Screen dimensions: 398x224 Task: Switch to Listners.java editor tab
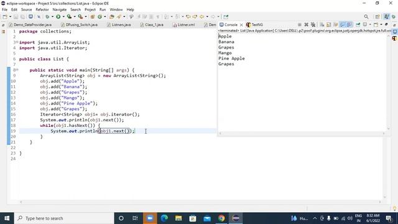pos(119,25)
